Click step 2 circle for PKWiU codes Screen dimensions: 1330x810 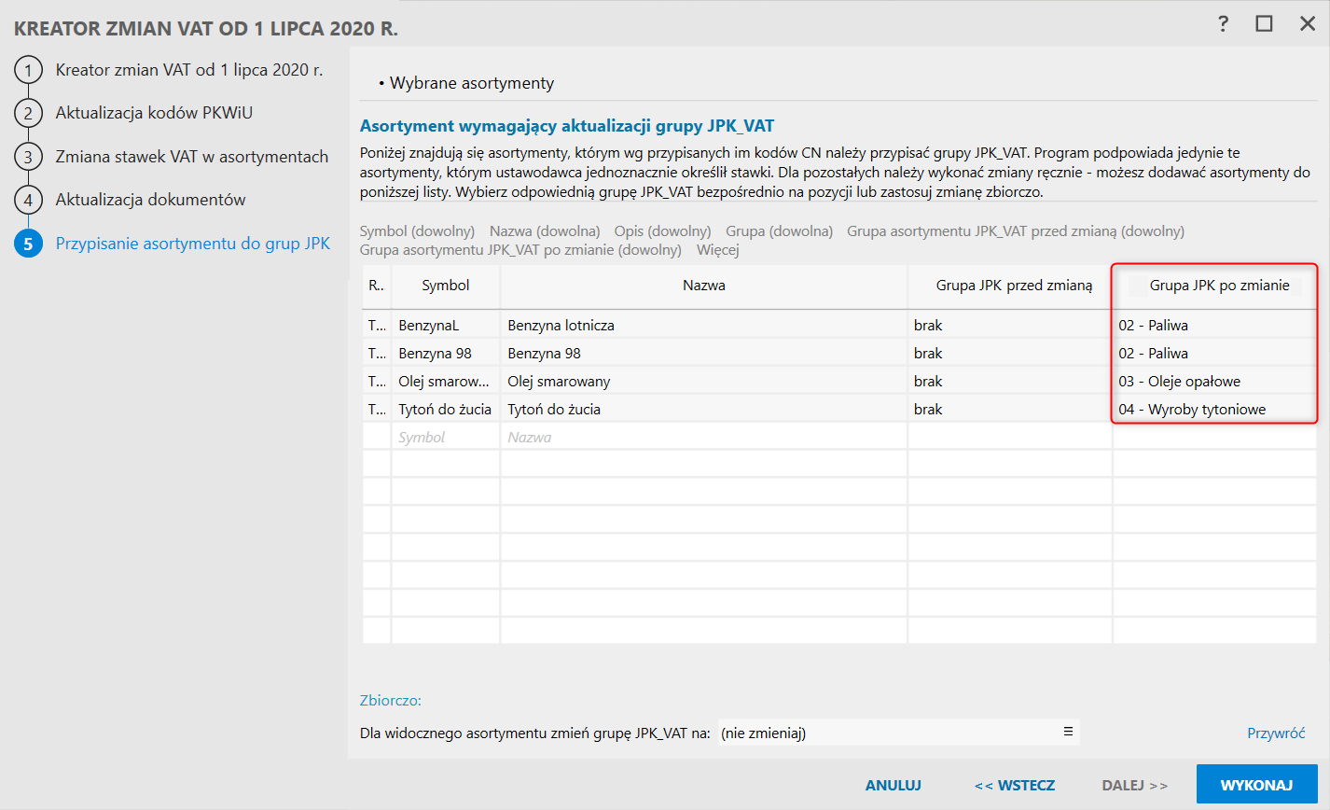28,113
